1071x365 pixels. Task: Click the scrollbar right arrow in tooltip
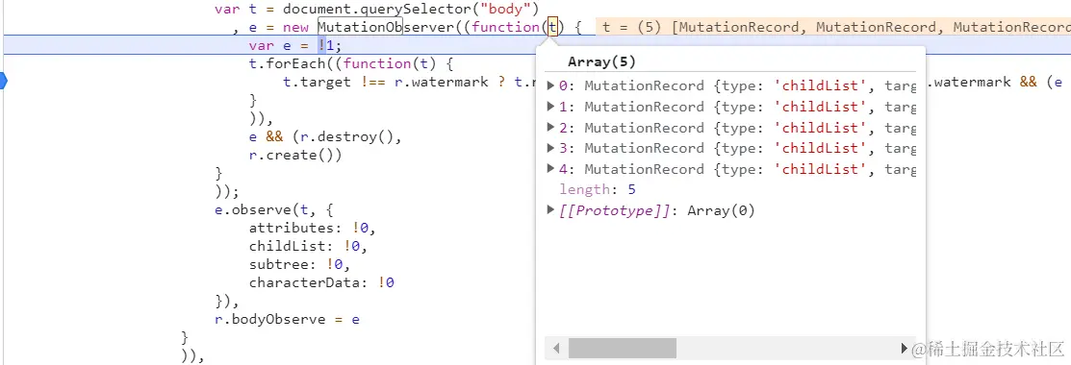(x=905, y=348)
